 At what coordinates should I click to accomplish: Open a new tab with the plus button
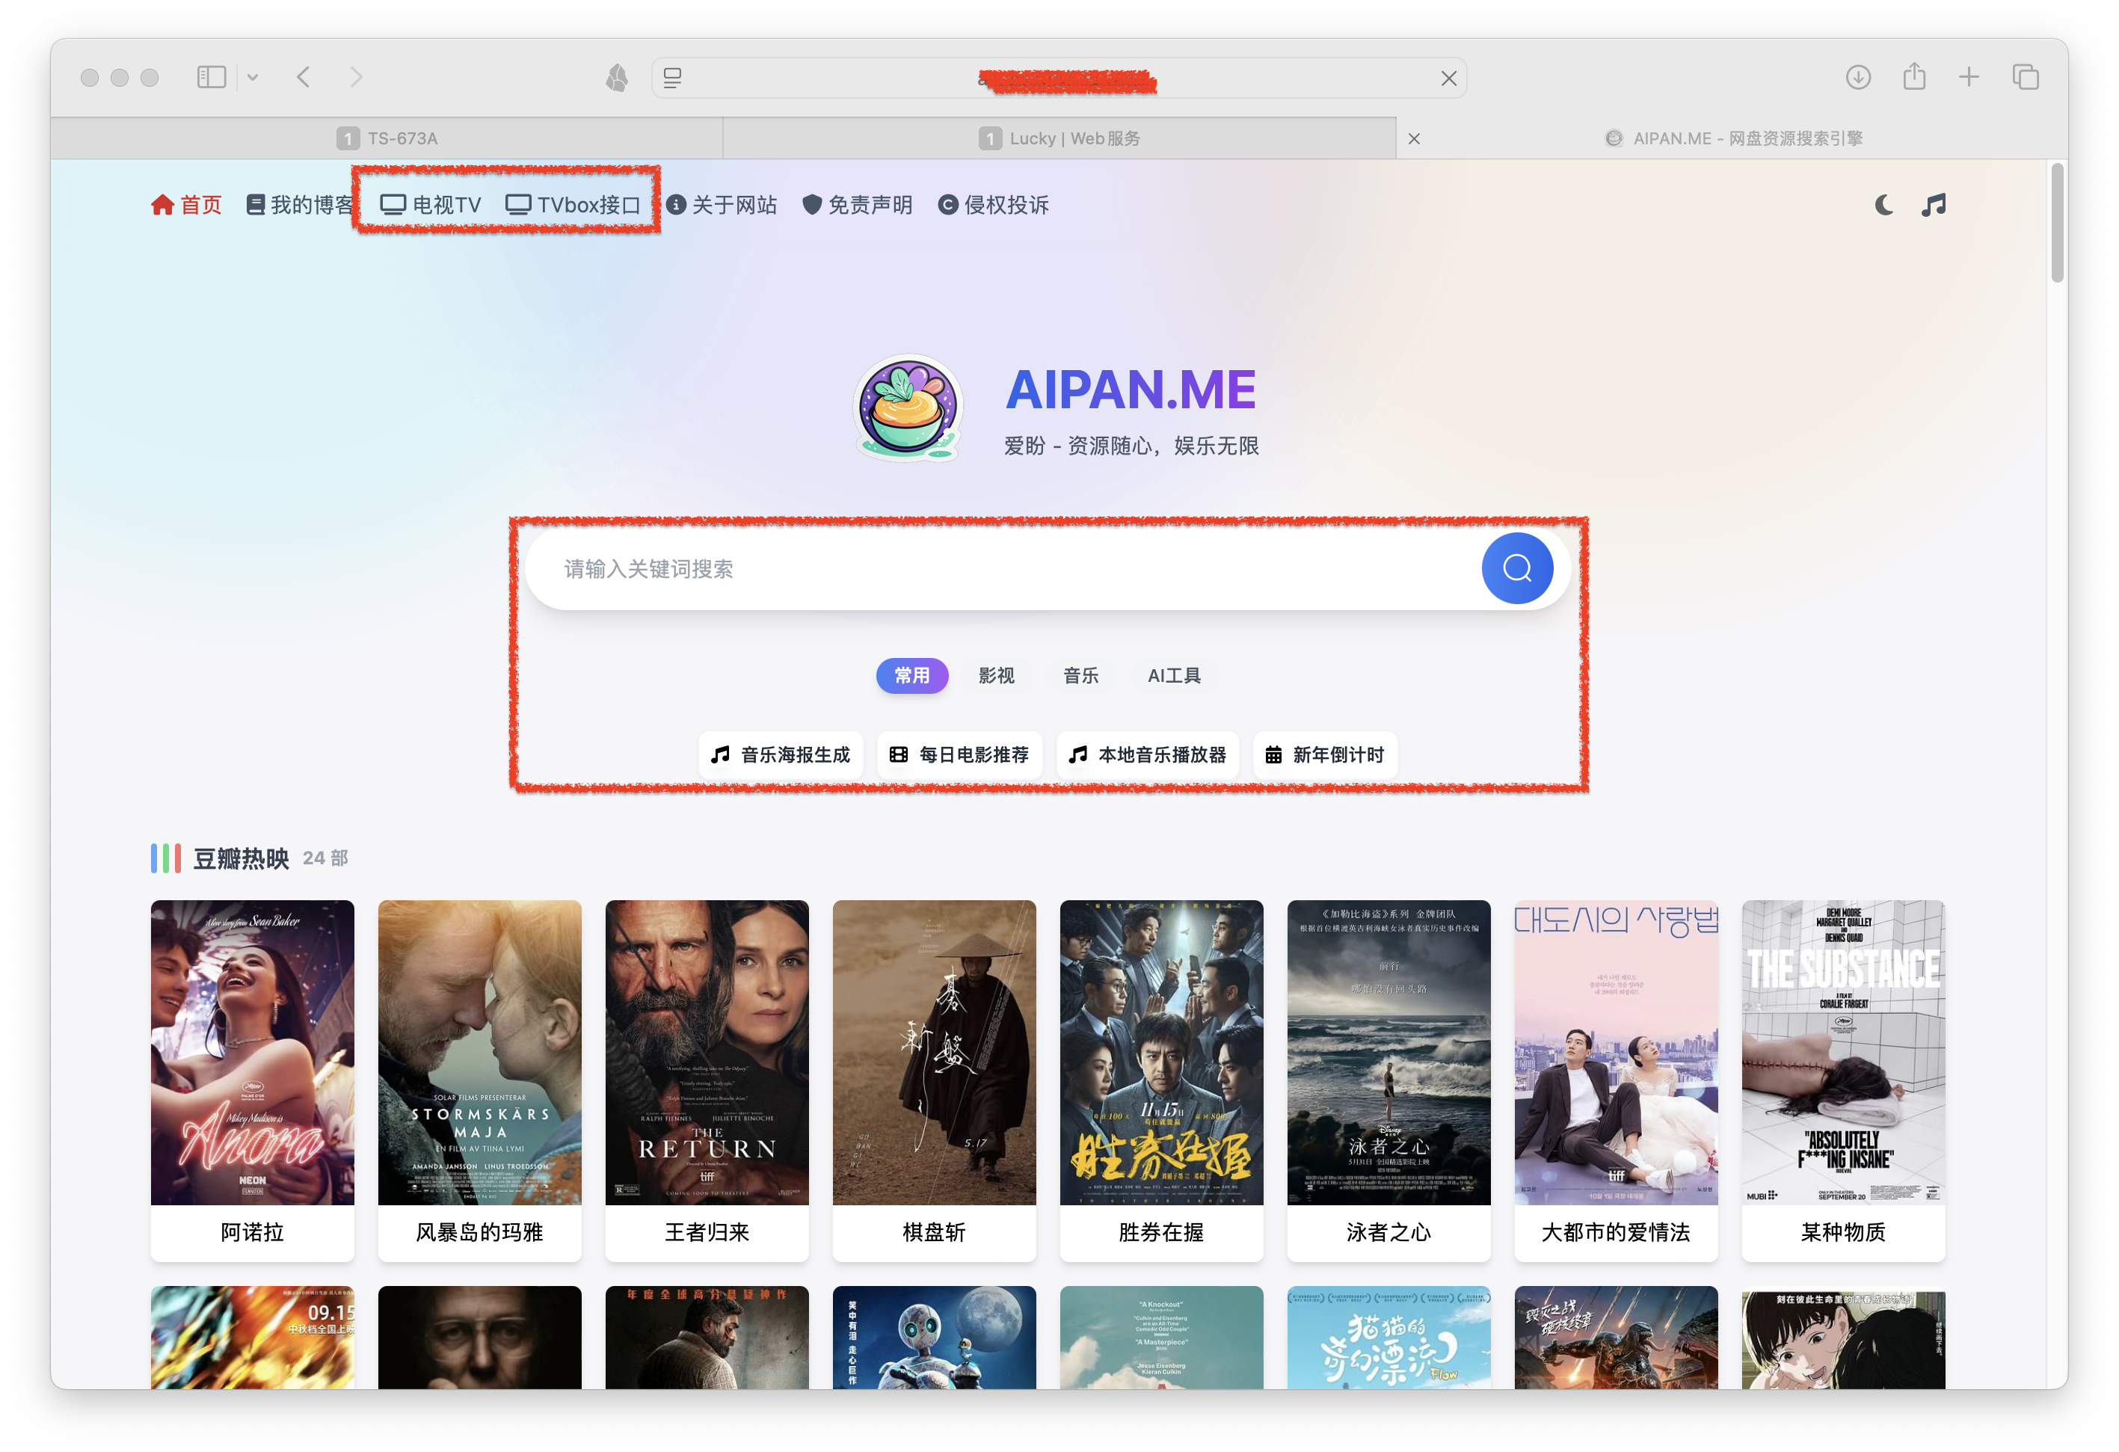click(x=1969, y=78)
